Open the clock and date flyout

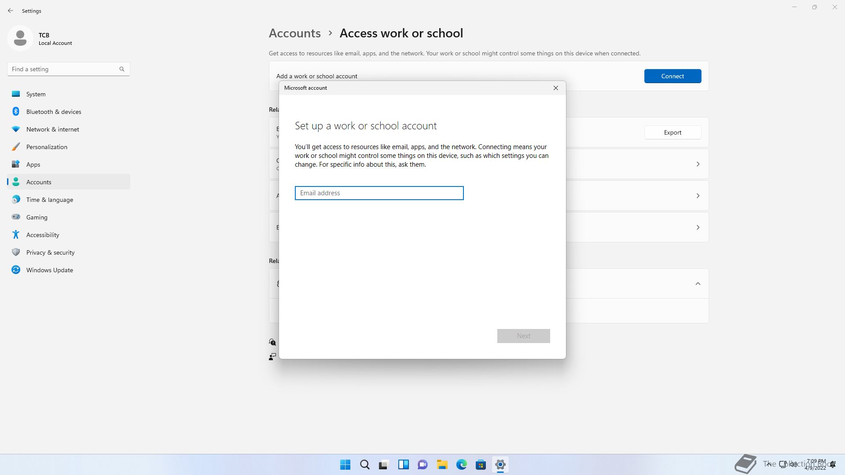(816, 464)
